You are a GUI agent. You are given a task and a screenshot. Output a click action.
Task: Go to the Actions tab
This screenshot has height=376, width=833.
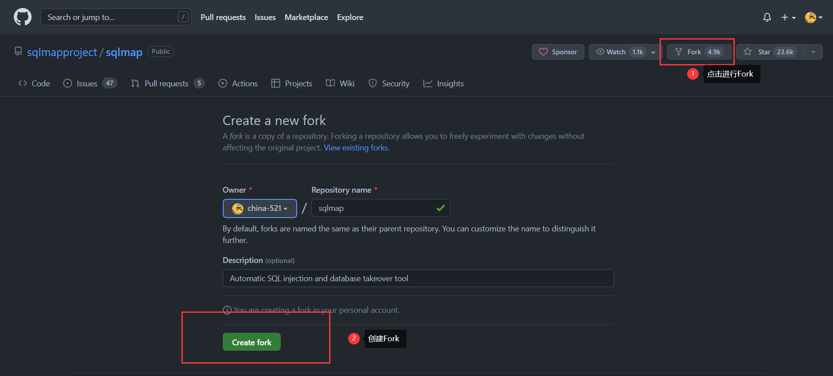238,84
